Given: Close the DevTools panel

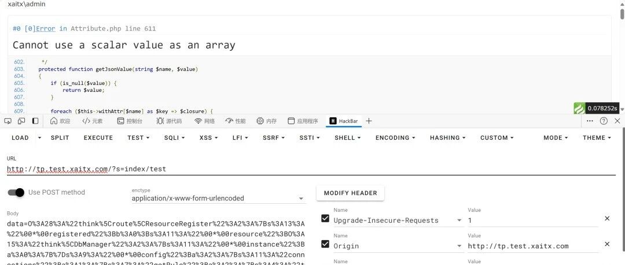Looking at the screenshot, I should [x=617, y=121].
